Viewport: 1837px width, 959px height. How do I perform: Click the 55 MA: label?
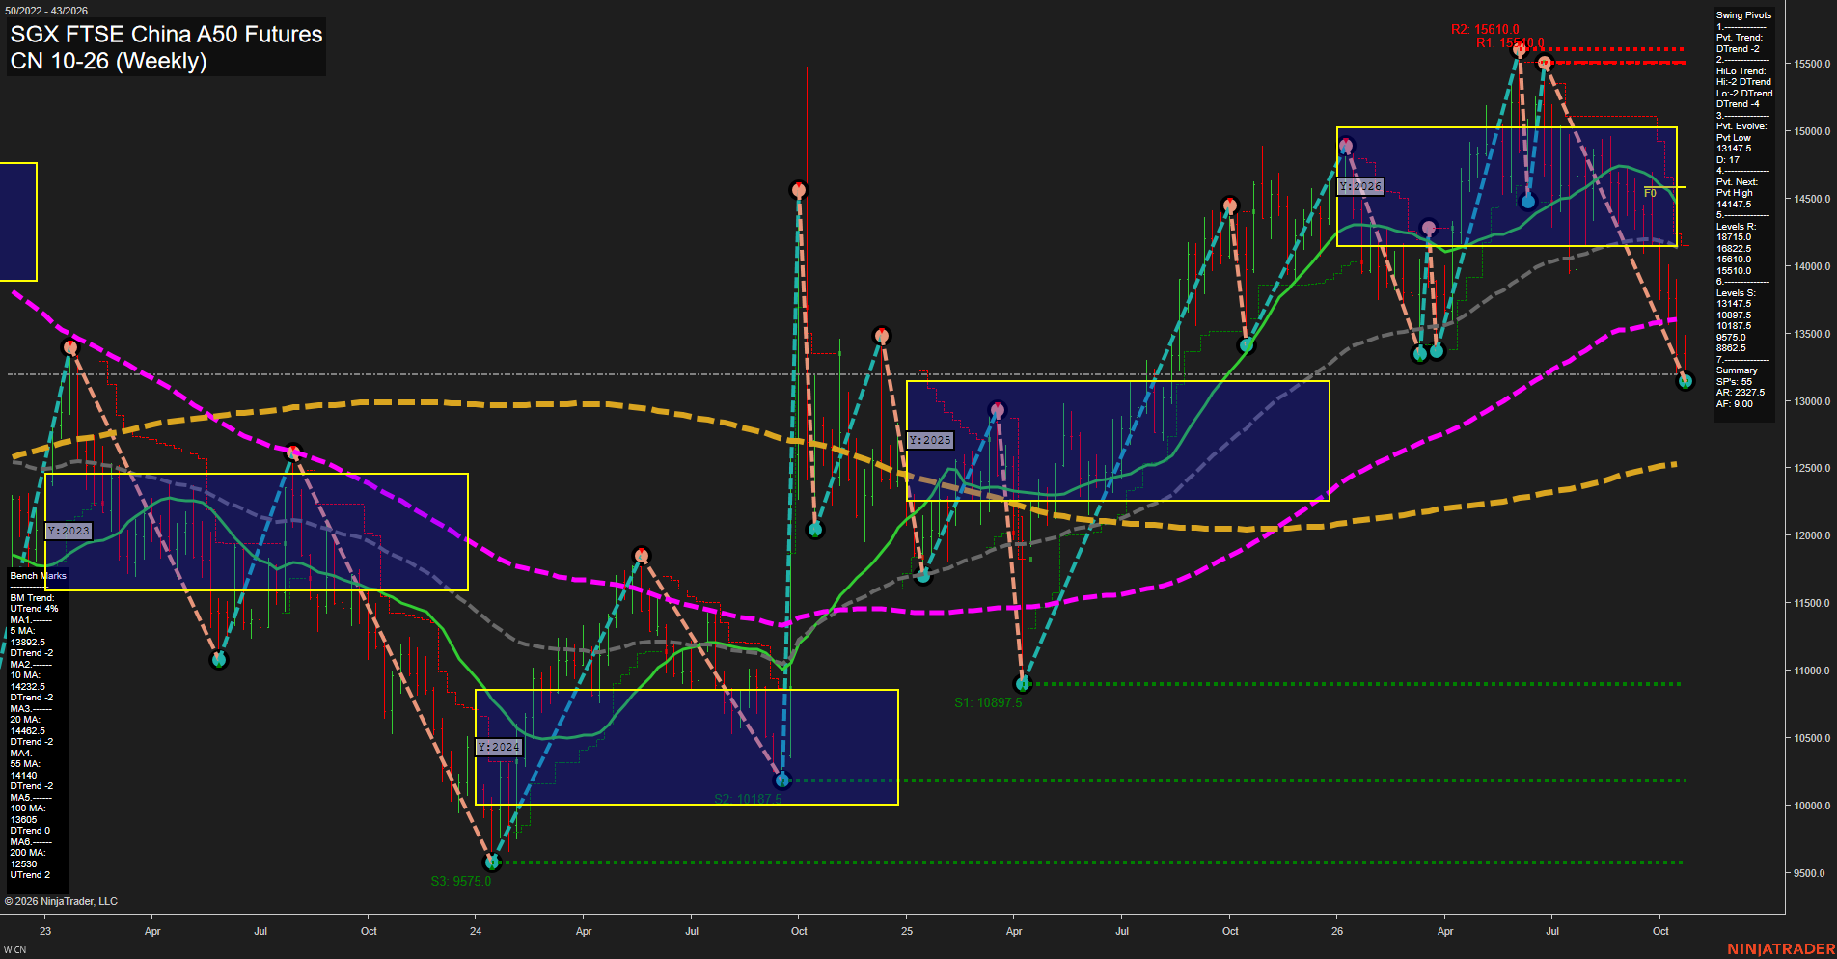tap(25, 764)
